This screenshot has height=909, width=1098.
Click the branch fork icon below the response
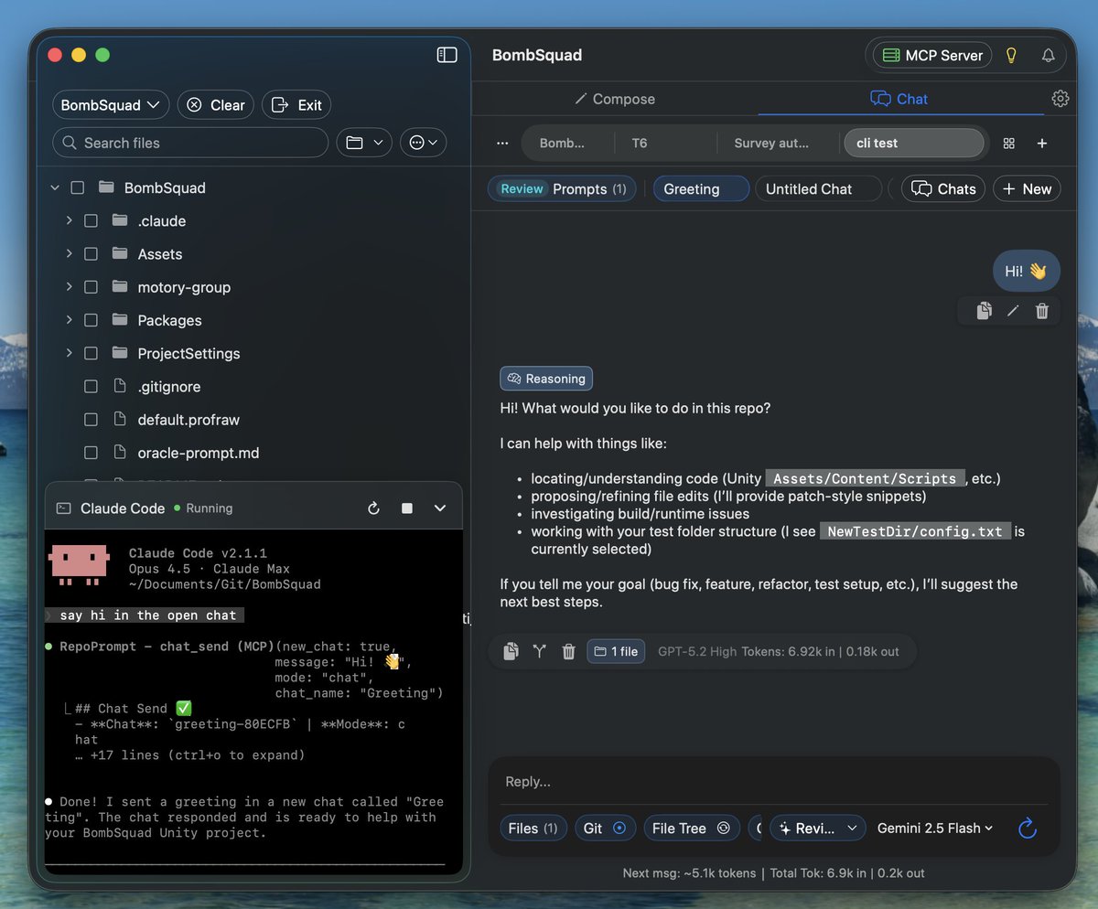click(540, 651)
